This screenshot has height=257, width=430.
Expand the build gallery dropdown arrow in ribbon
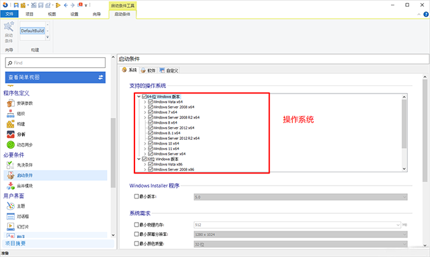click(x=48, y=37)
